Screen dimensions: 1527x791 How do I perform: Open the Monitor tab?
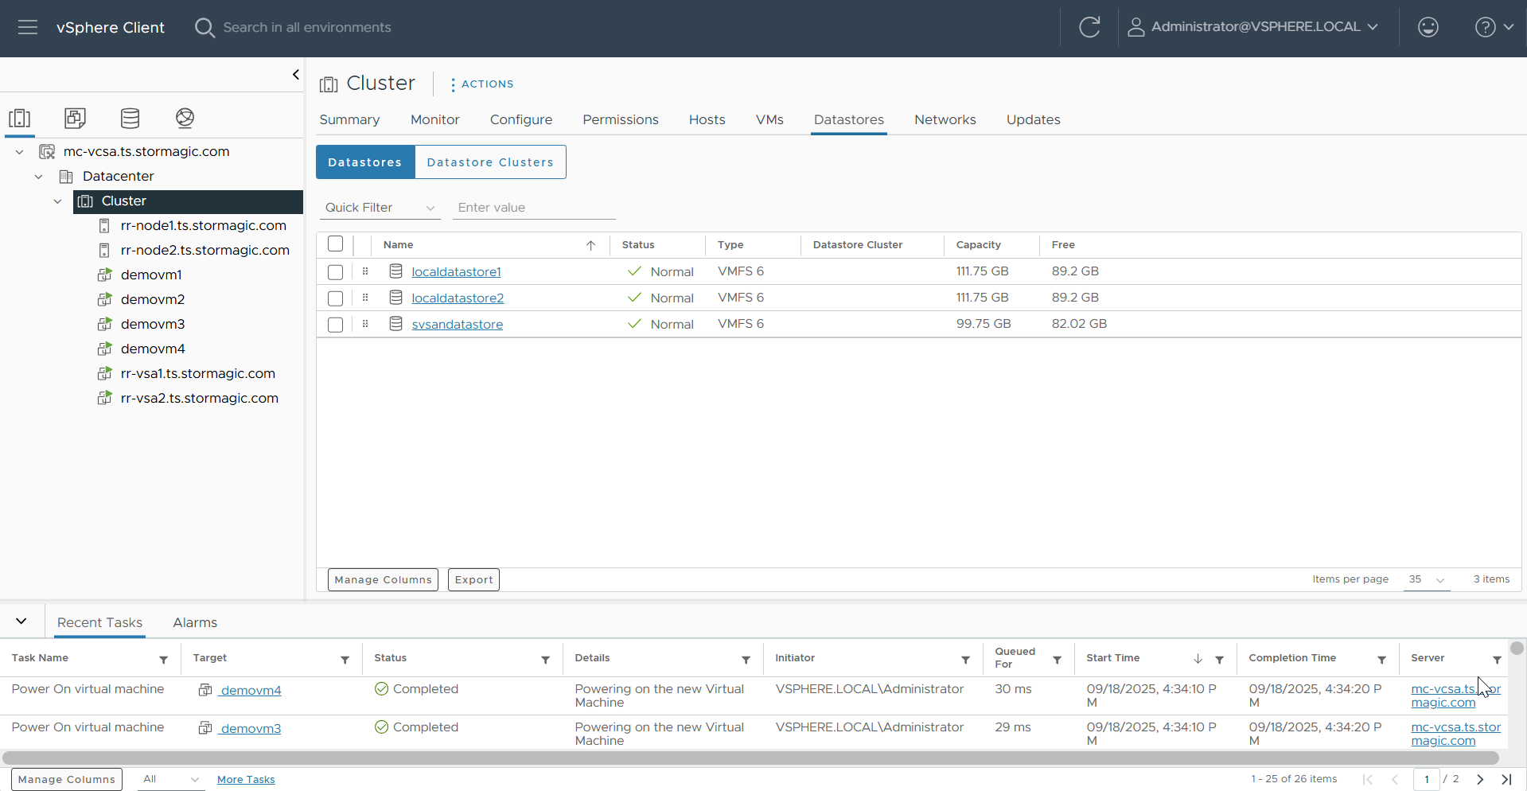tap(435, 119)
